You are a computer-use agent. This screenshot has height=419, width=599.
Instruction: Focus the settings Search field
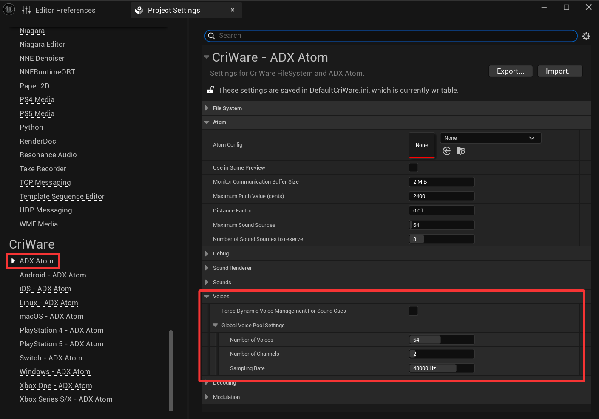click(x=391, y=36)
